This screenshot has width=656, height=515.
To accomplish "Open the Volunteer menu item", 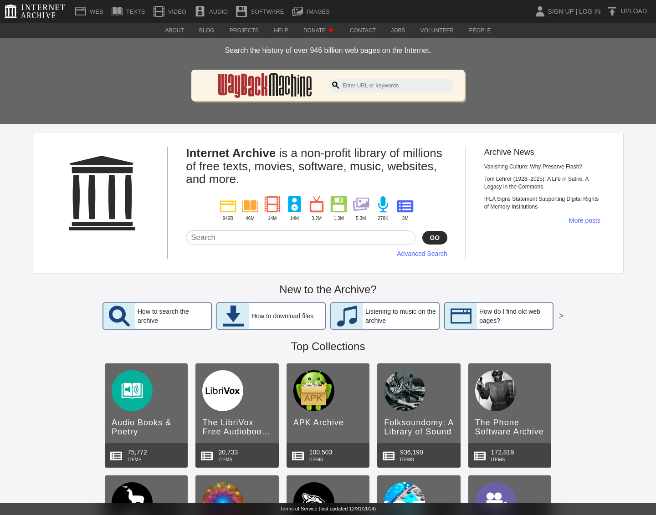I will [x=437, y=31].
